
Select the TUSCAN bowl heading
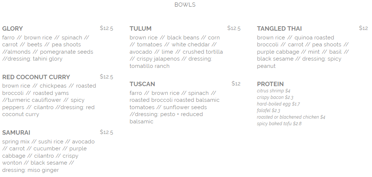tap(142, 84)
